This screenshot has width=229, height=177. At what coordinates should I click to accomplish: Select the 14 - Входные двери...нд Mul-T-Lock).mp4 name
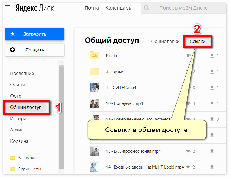pyautogui.click(x=145, y=167)
